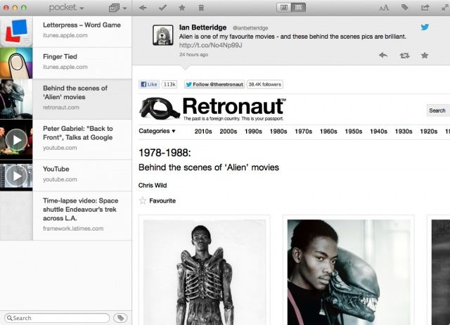Click the Retronaut logo
Image resolution: width=450 pixels, height=325 pixels.
[x=212, y=108]
